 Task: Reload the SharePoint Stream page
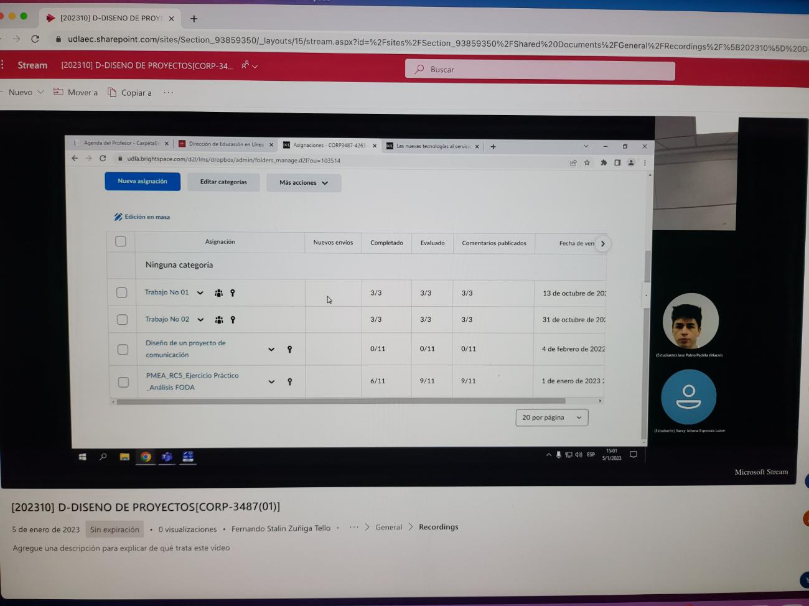coord(35,39)
